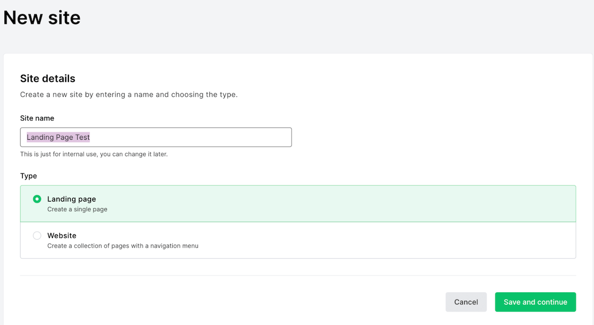The height and width of the screenshot is (325, 594).
Task: Click the description under Website option
Action: [x=123, y=246]
